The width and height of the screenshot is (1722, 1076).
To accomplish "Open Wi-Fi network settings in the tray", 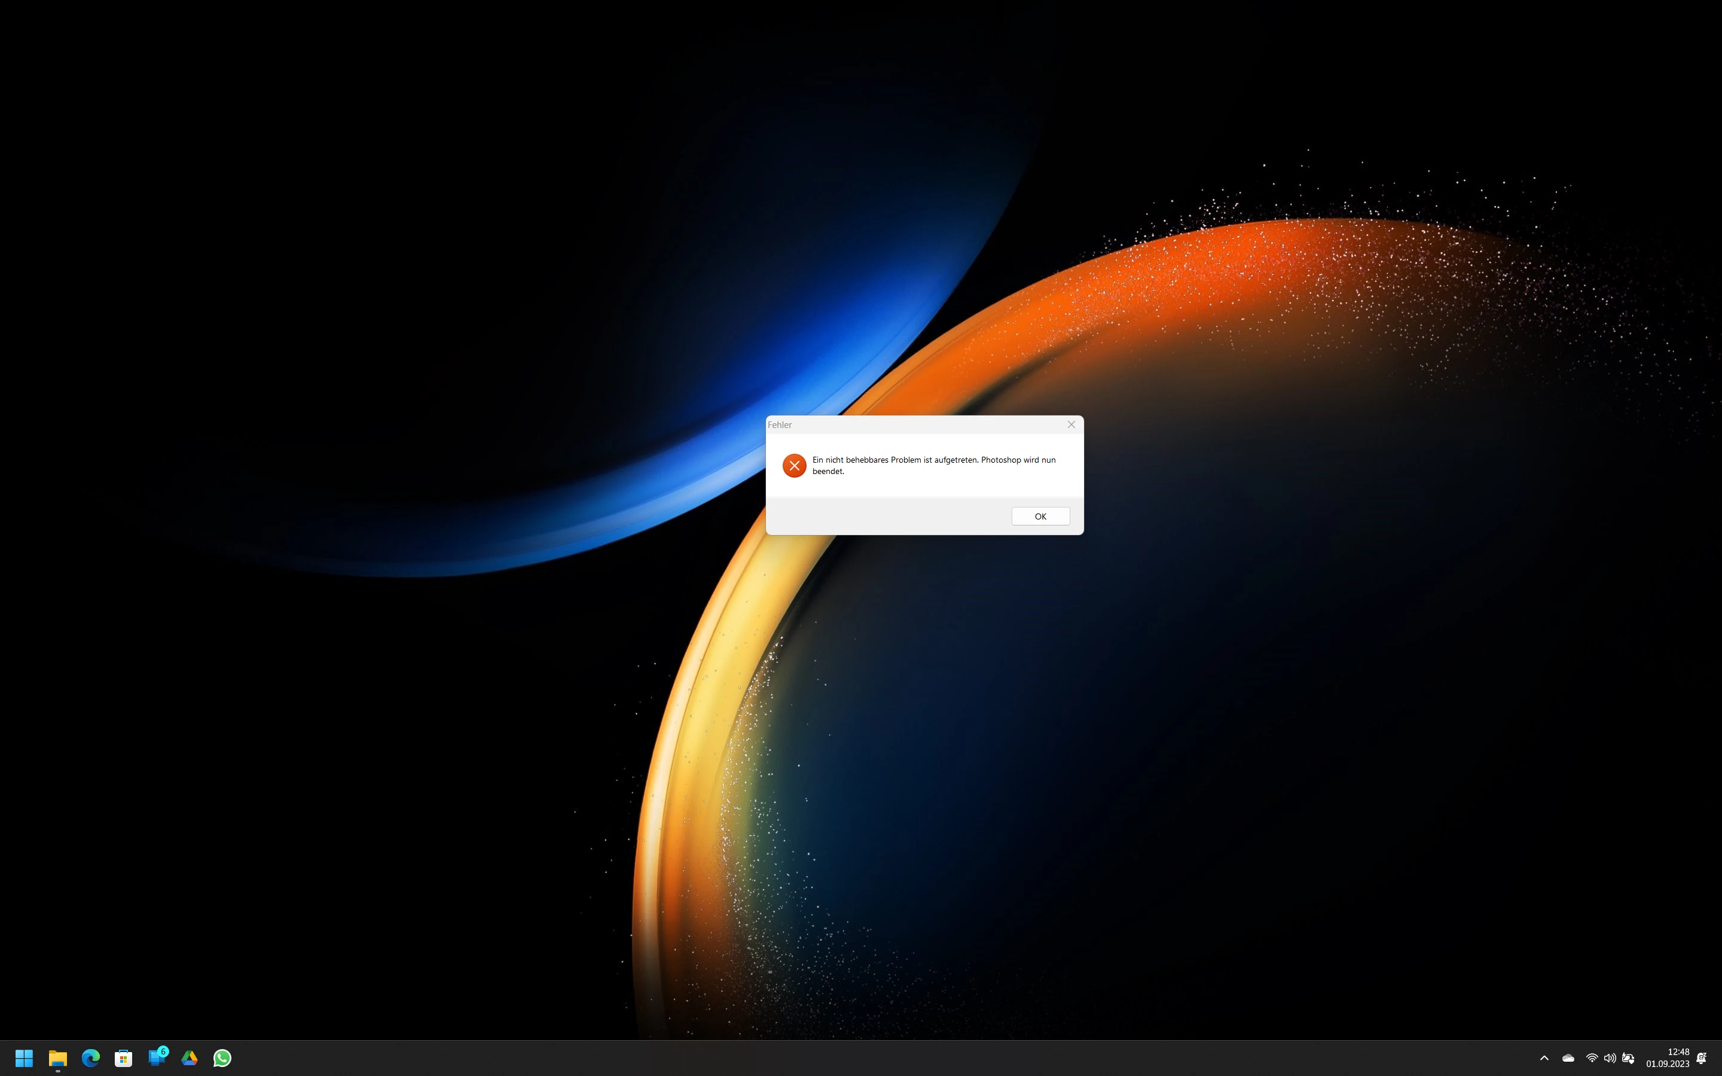I will (1592, 1058).
